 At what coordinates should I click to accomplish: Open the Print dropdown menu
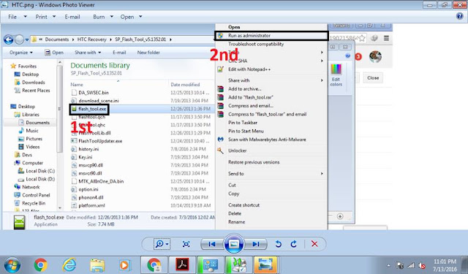point(45,17)
